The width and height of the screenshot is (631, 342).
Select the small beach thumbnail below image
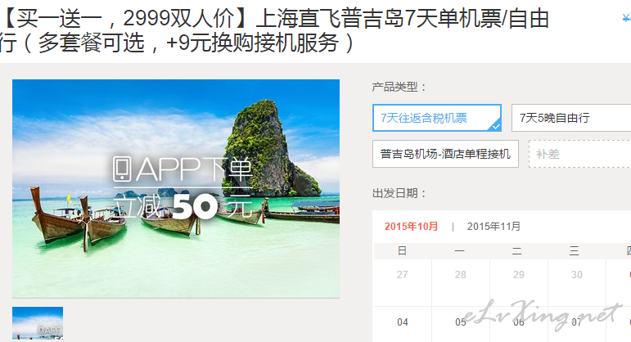pos(38,323)
